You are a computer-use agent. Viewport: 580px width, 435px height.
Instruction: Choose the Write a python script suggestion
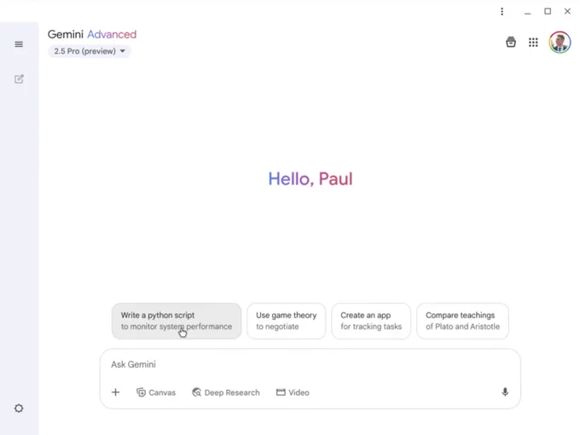pyautogui.click(x=177, y=321)
